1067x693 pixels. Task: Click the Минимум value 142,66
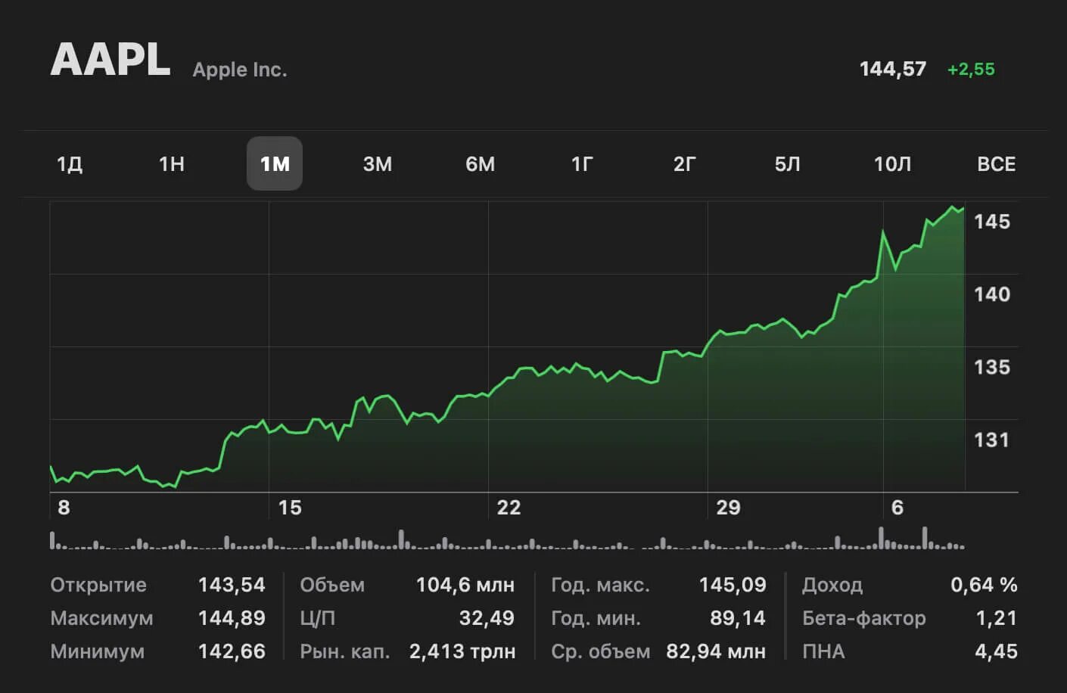232,651
